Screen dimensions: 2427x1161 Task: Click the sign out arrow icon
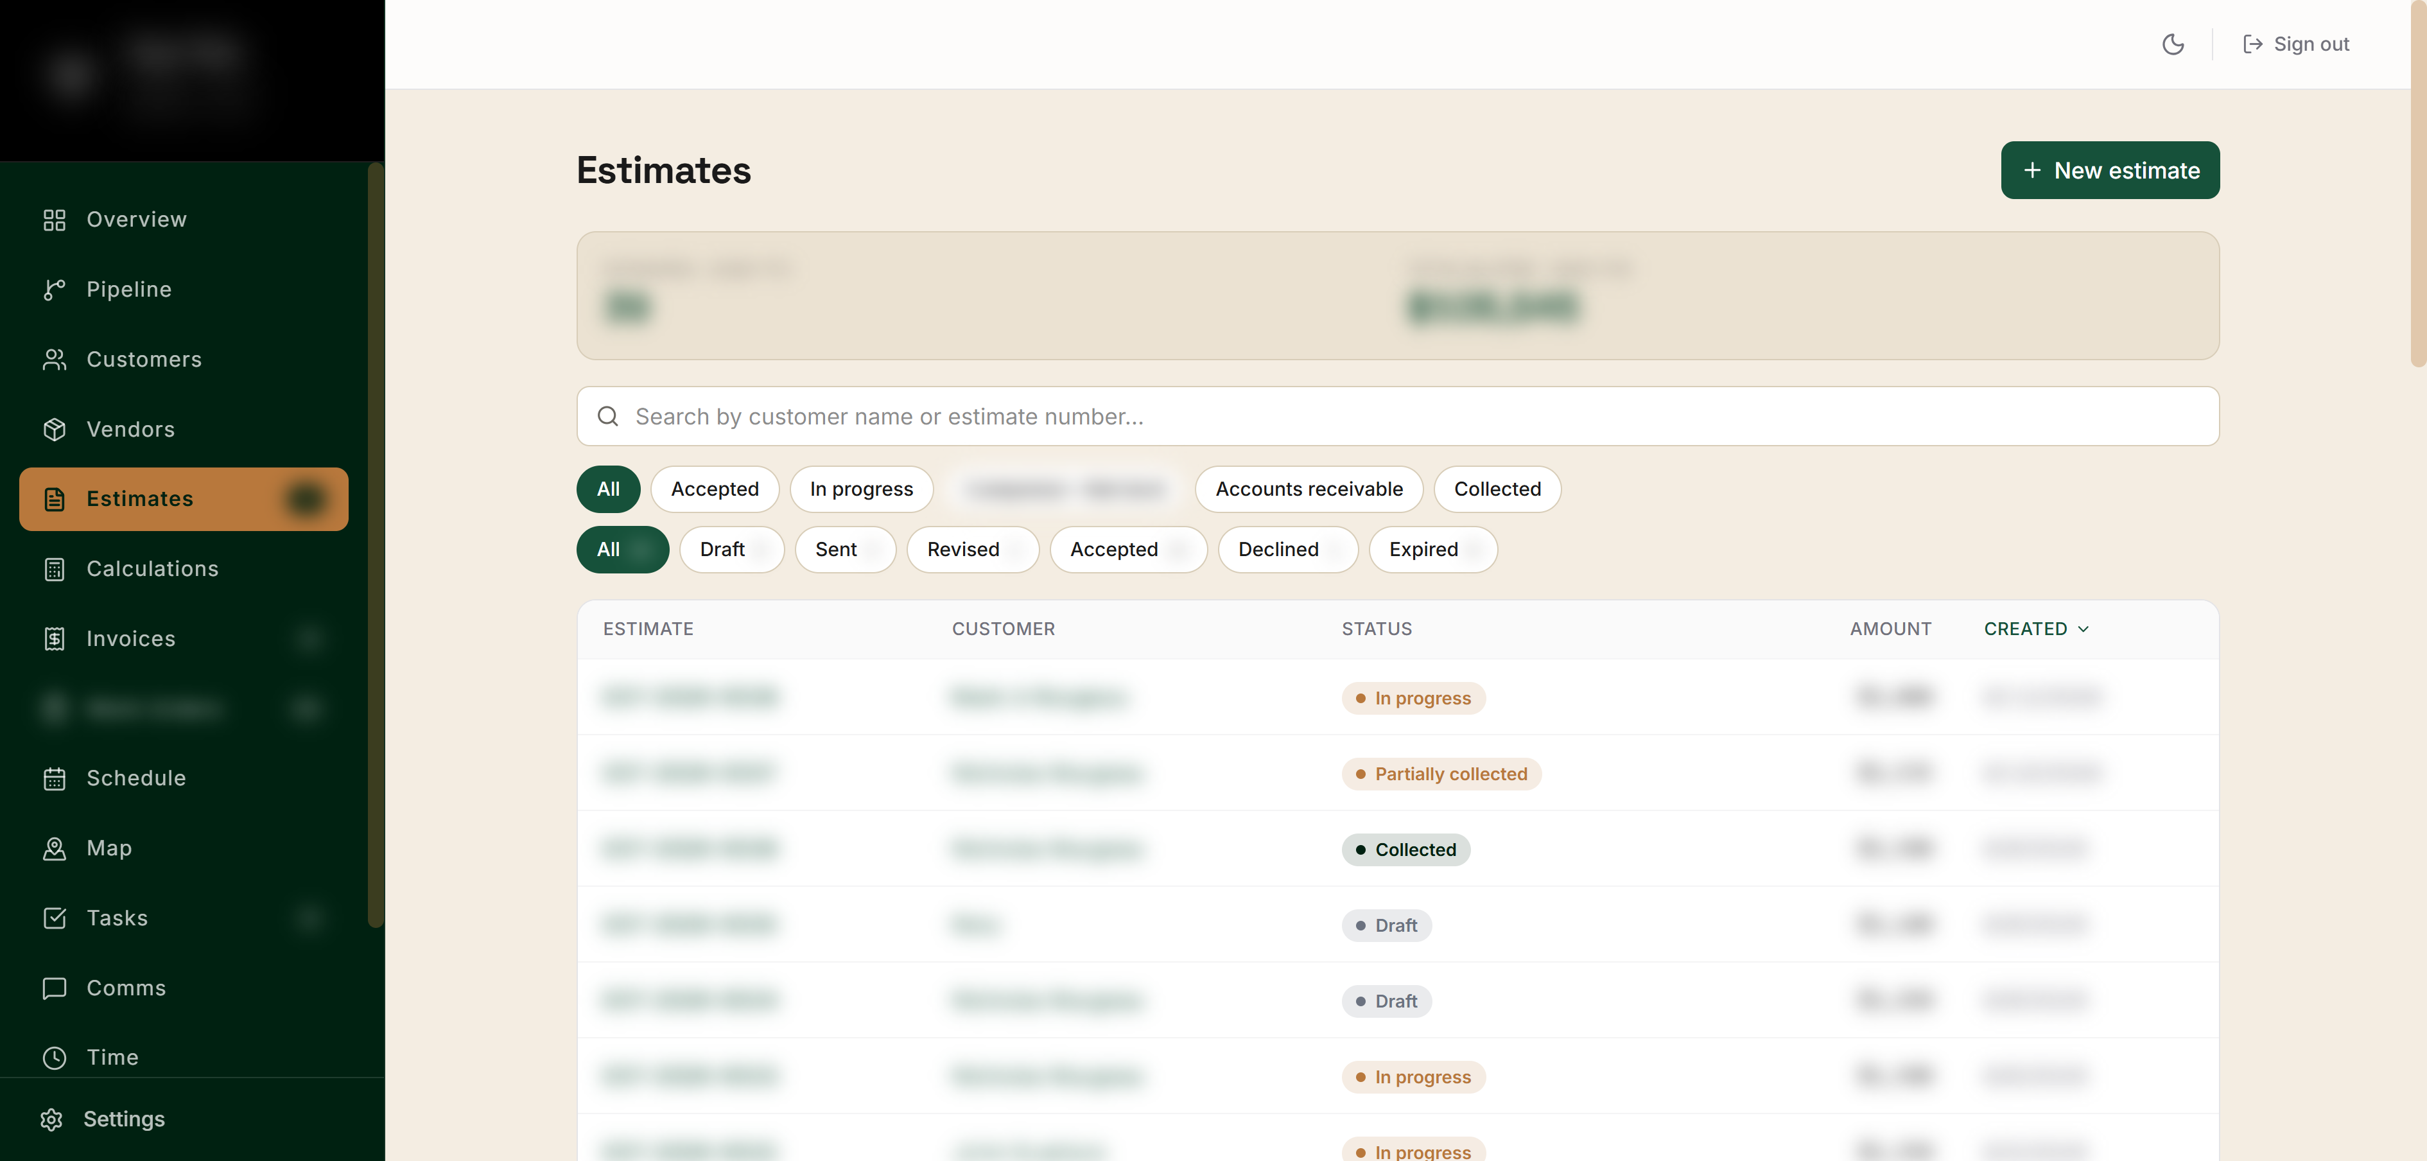(x=2252, y=44)
